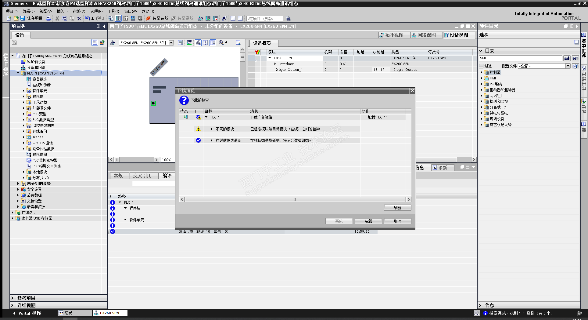The height and width of the screenshot is (320, 588).
Task: Switch to Portal 视图
Action: 27,313
